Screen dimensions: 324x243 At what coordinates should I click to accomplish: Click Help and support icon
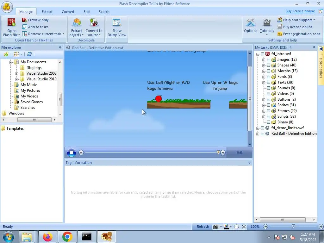point(280,20)
